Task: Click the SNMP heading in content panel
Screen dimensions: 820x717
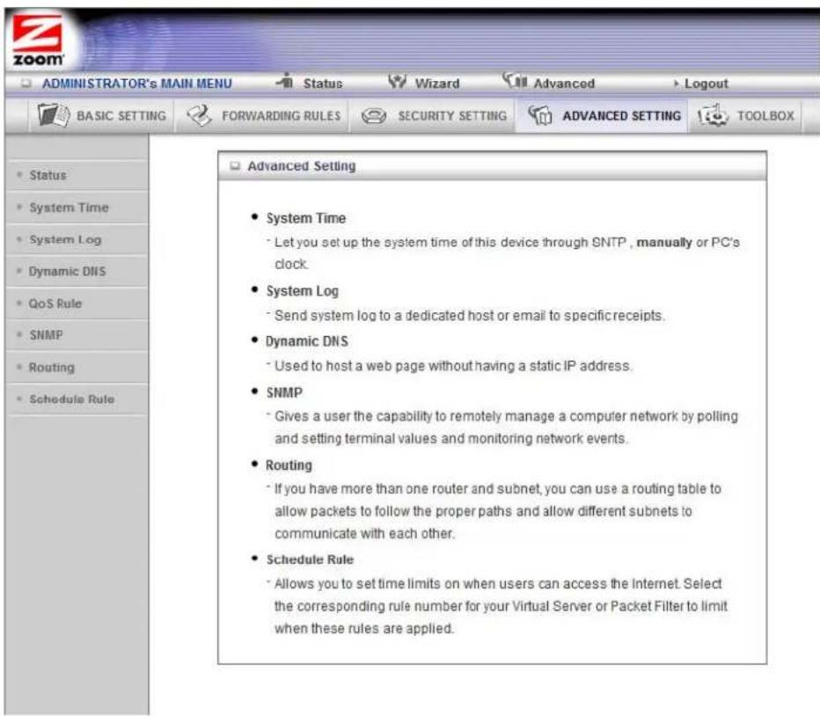Action: 284,392
